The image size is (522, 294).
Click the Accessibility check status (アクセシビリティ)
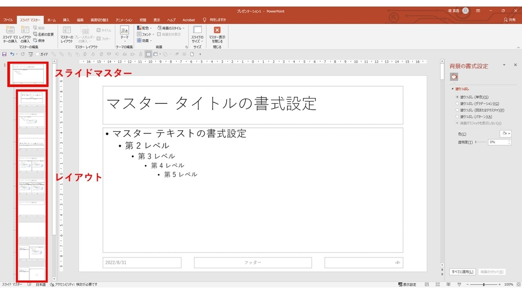pos(74,284)
